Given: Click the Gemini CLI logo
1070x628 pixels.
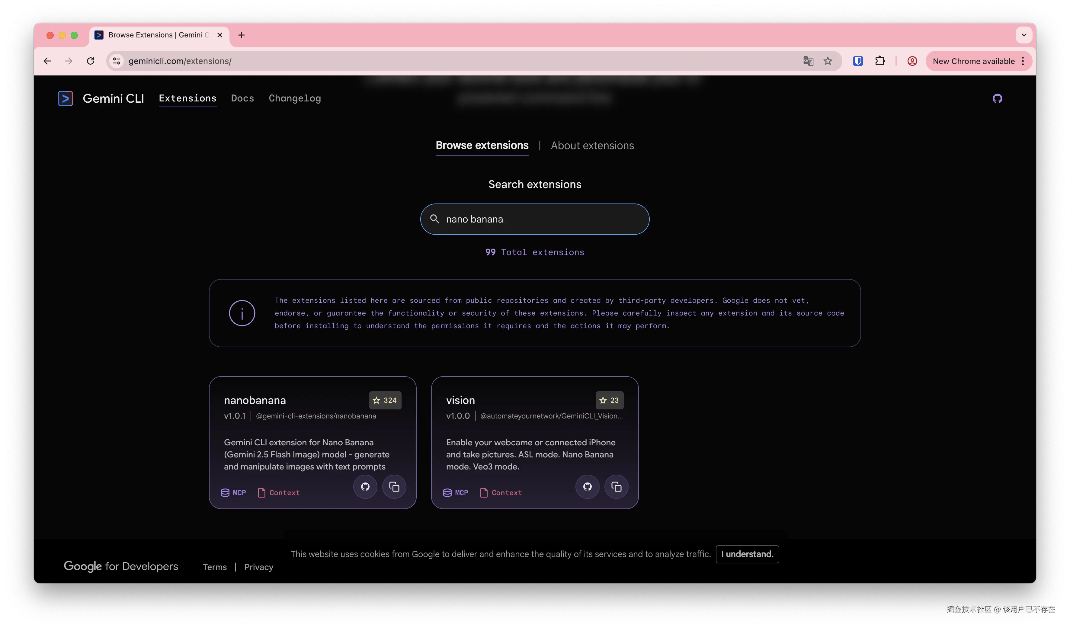Looking at the screenshot, I should (x=66, y=98).
